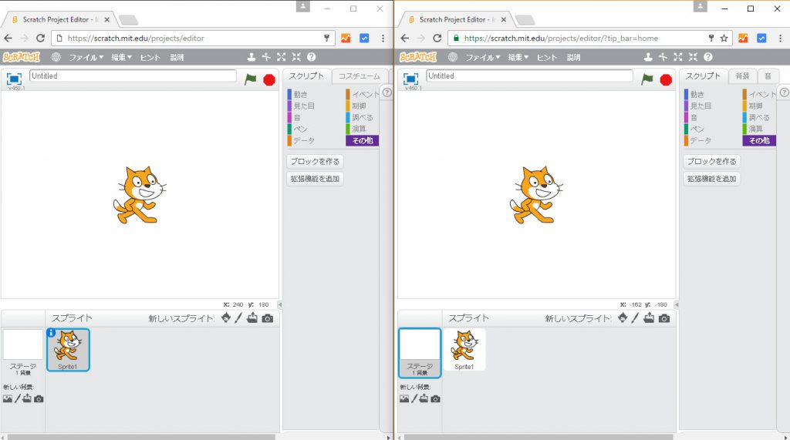Switch to 背景 tab in right window
790x440 pixels.
click(x=743, y=76)
